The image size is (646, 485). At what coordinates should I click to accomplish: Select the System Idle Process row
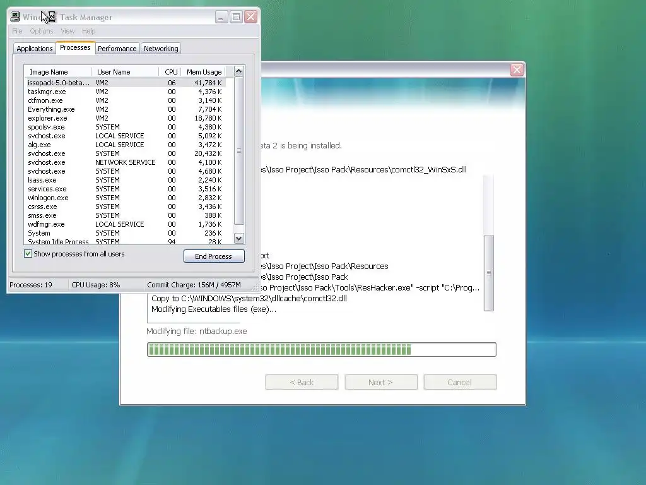point(126,242)
